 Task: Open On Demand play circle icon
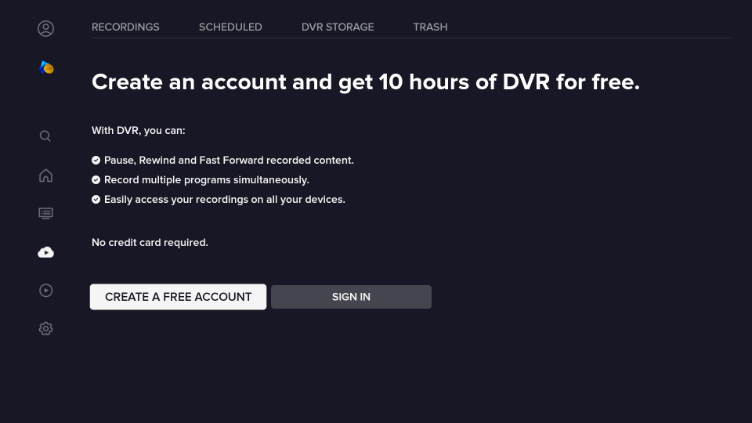click(45, 291)
